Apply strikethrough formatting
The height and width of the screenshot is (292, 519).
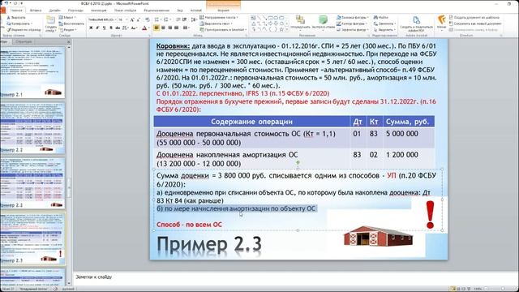coord(118,28)
